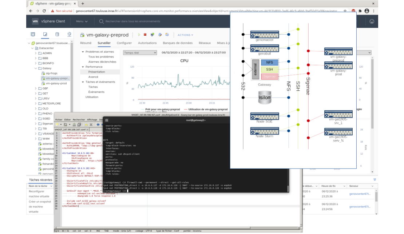This screenshot has height=234, width=404.
Task: Switch to the Configurer tab
Action: tap(124, 43)
